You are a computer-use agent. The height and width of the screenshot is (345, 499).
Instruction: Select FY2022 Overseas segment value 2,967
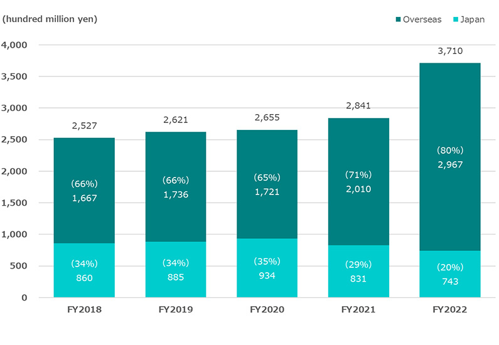(450, 164)
